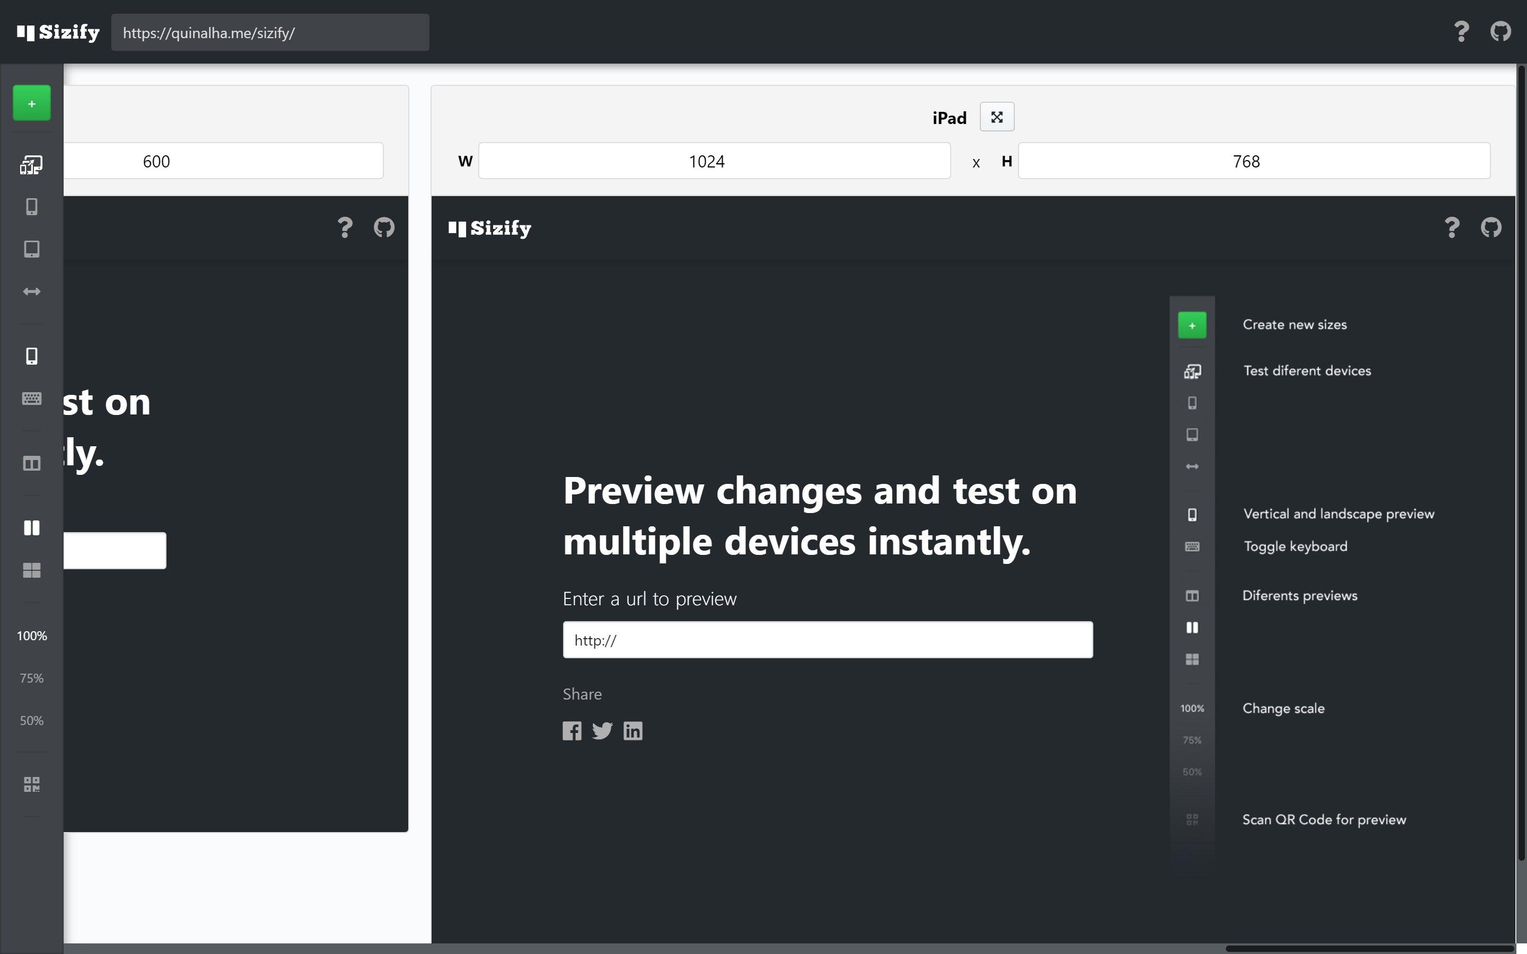Expand the iPad preview to fullscreen
Viewport: 1527px width, 954px height.
[996, 117]
